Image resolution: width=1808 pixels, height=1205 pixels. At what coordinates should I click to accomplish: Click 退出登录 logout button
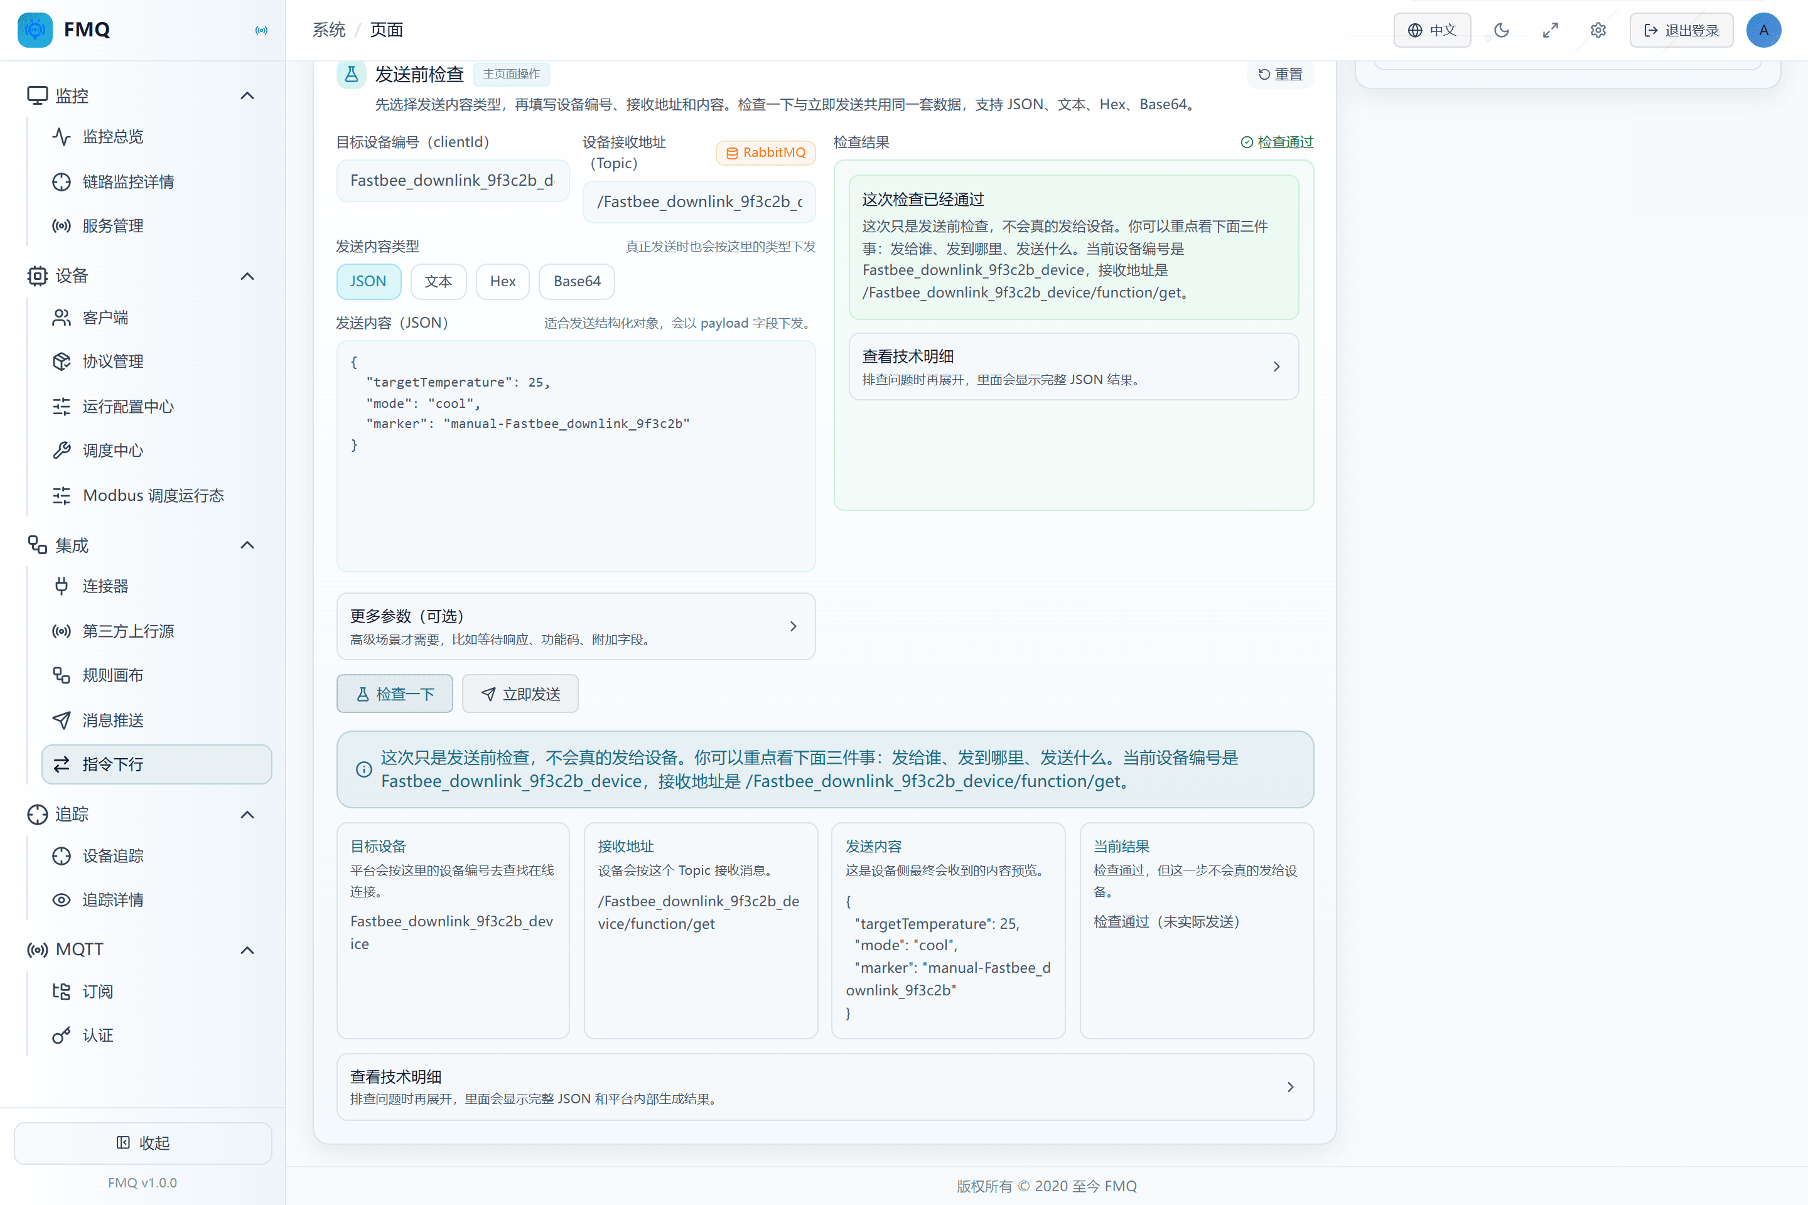1681,30
